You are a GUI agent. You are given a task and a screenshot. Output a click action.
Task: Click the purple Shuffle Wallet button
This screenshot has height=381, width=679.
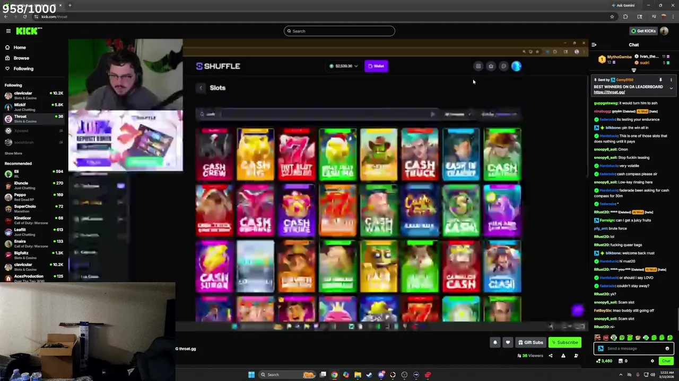[x=377, y=66]
